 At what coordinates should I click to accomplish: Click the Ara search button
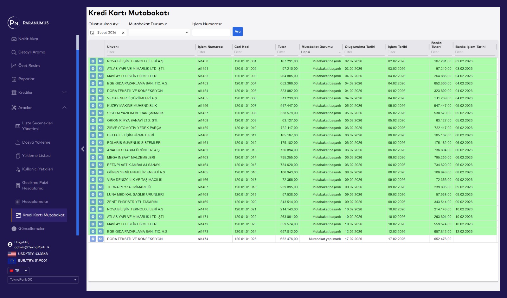click(237, 32)
